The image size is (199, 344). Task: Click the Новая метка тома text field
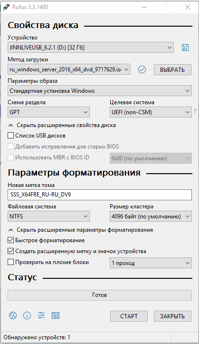(100, 195)
